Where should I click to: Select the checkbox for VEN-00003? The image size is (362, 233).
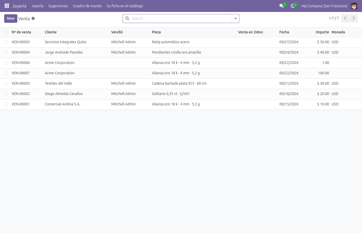6,84
